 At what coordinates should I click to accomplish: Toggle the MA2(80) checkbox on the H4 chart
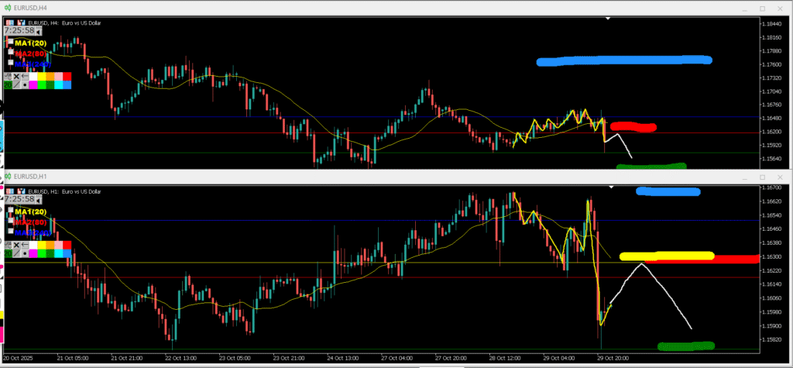click(11, 53)
